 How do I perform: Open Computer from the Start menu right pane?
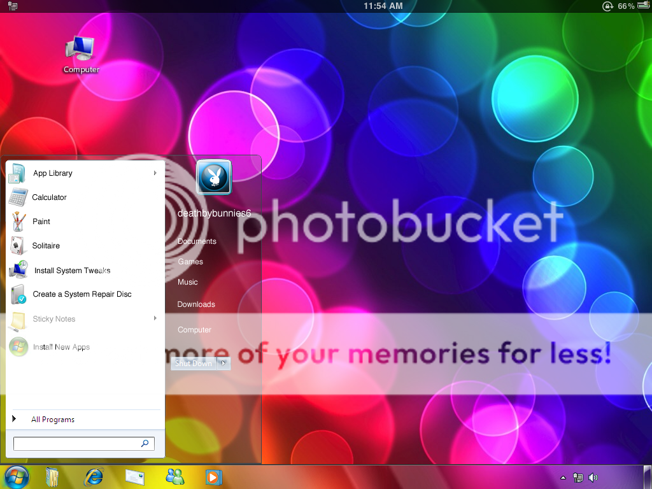pyautogui.click(x=195, y=330)
